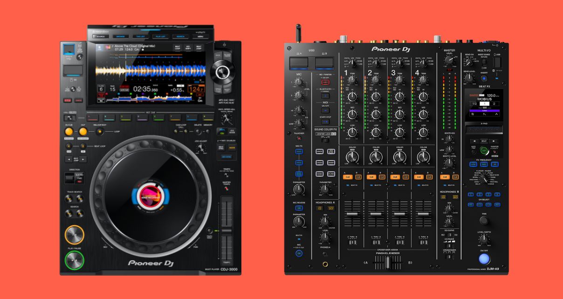
Task: Select the SPACE sound color FX
Action: tap(320, 152)
